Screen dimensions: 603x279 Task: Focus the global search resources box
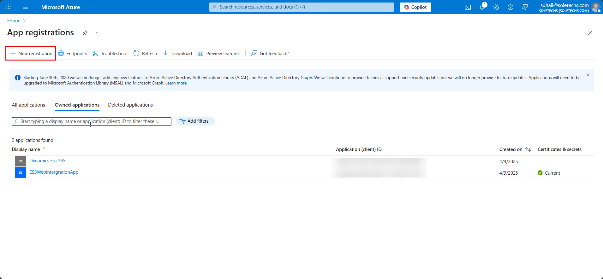tap(301, 7)
